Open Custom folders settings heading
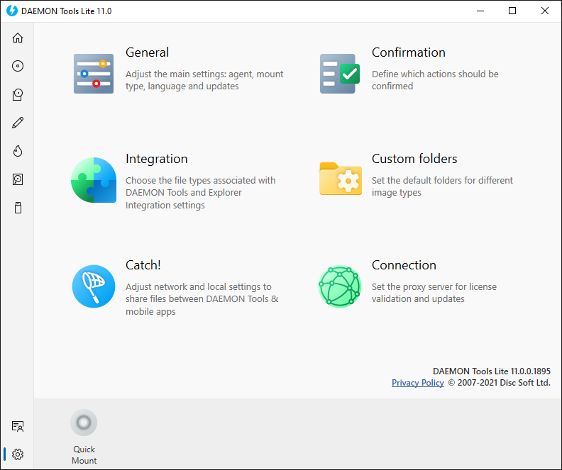This screenshot has width=562, height=470. [x=414, y=159]
